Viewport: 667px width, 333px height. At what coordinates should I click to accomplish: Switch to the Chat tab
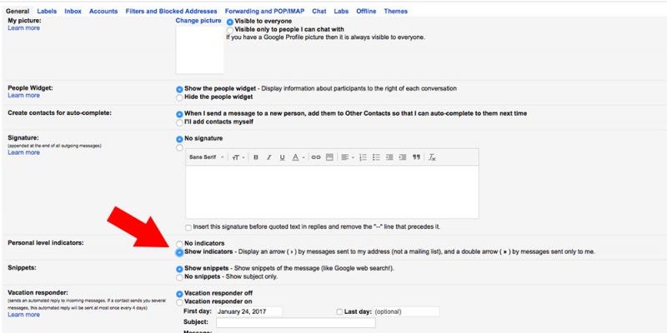coord(319,12)
